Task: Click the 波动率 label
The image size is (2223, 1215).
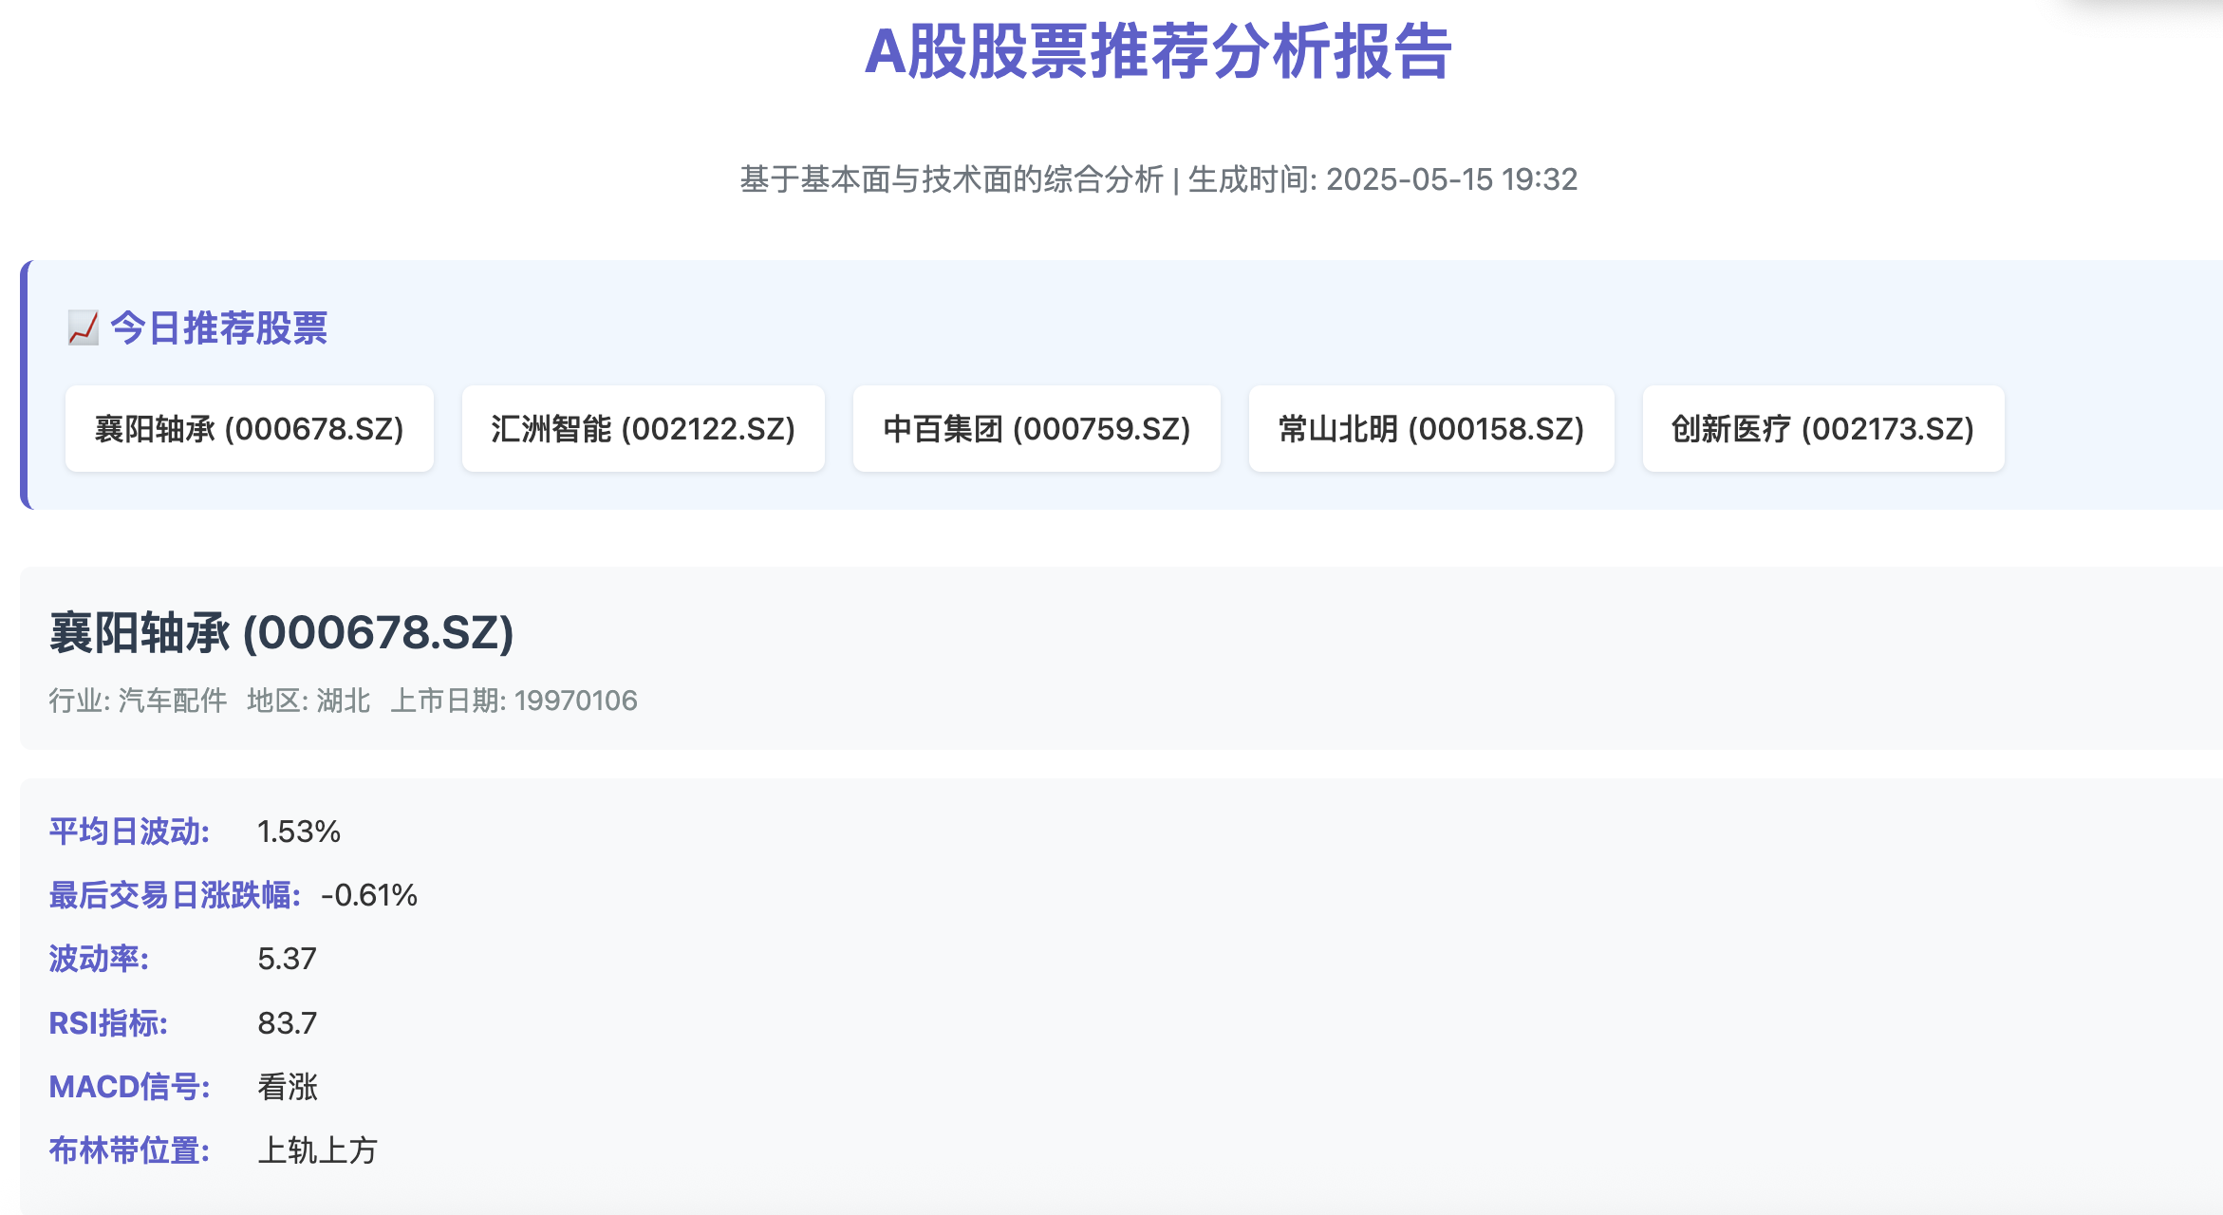Action: [99, 959]
